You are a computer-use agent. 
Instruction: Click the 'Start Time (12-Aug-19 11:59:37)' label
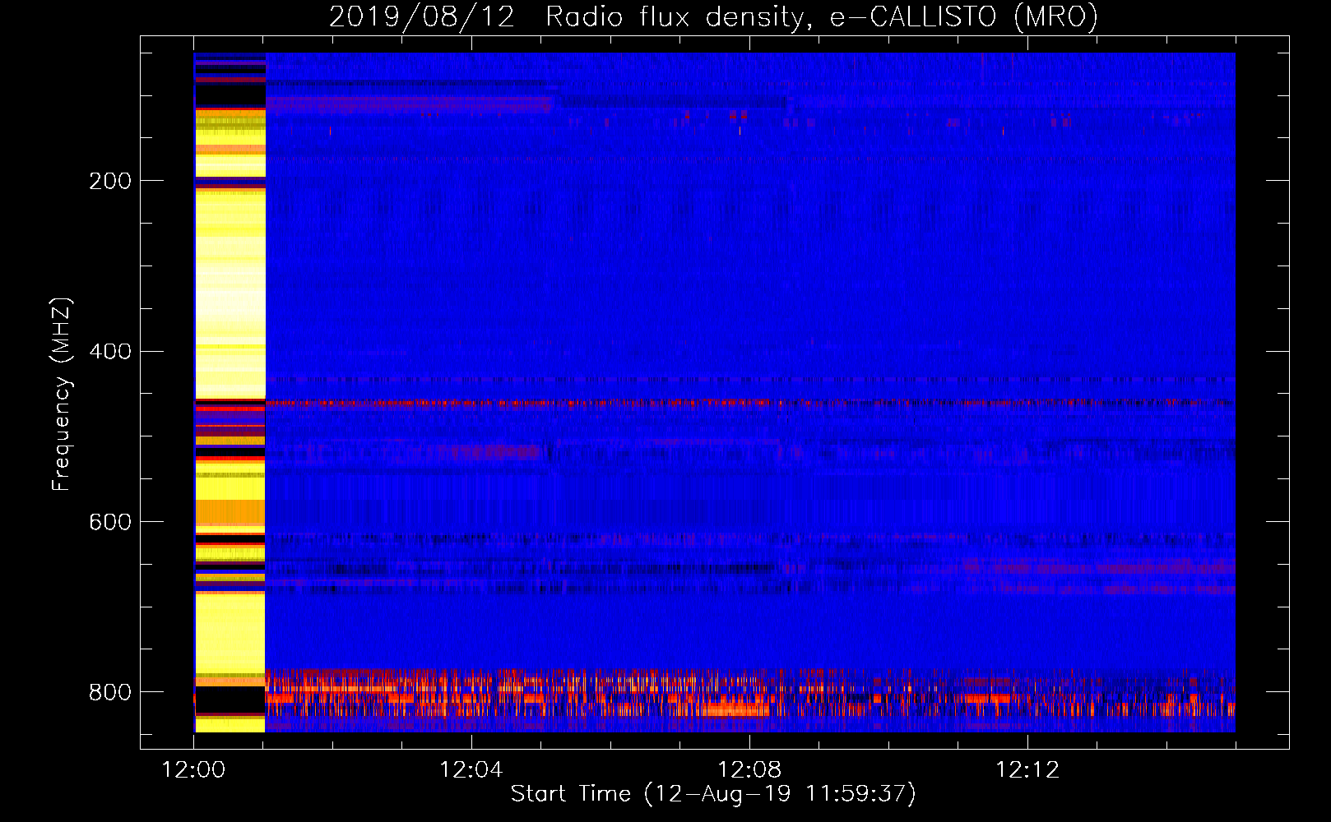(713, 794)
